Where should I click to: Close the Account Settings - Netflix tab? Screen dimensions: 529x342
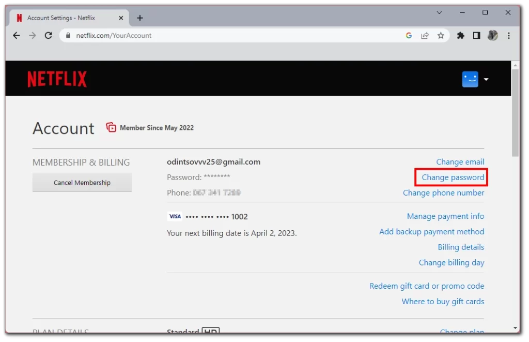[121, 18]
